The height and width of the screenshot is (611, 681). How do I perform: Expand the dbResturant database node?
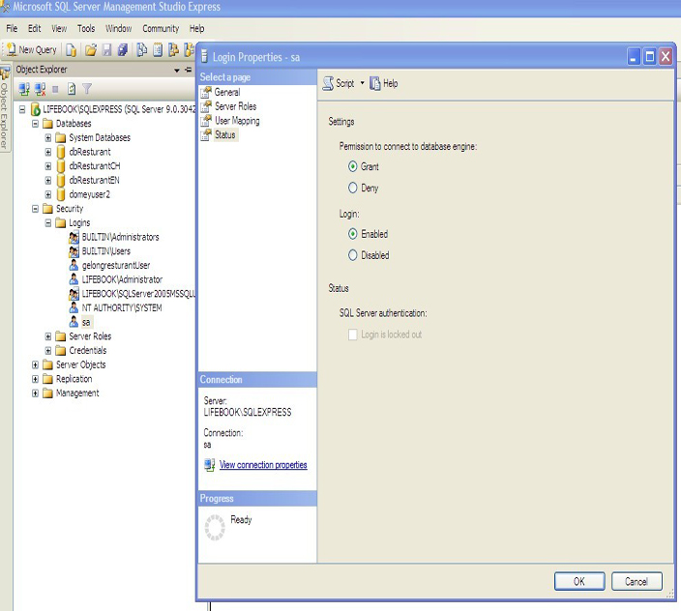(48, 152)
